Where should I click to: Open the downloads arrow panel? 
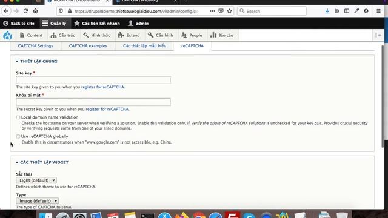[x=327, y=11]
